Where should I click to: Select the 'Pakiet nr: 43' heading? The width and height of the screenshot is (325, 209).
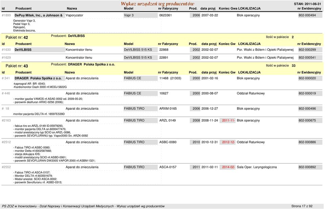click(17, 66)
